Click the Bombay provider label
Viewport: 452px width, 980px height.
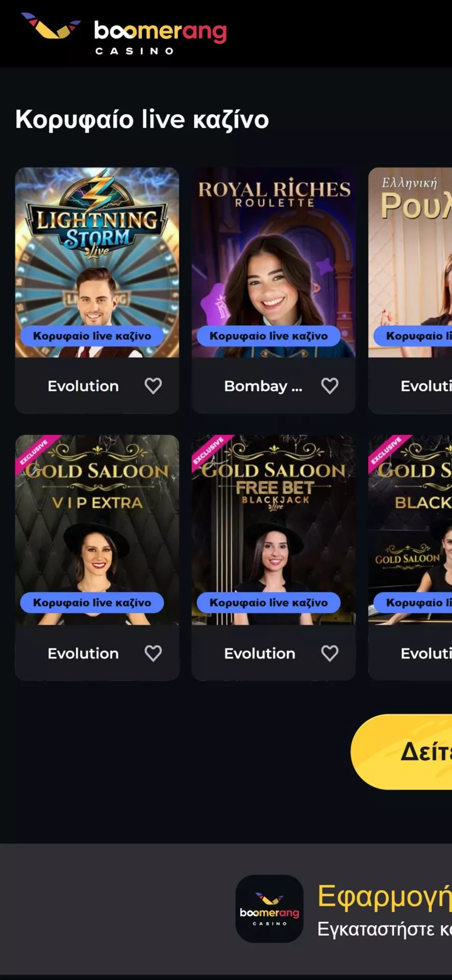coord(263,386)
